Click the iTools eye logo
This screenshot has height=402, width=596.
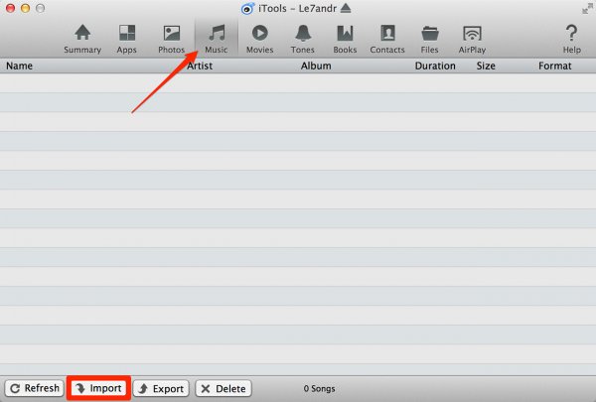[247, 8]
